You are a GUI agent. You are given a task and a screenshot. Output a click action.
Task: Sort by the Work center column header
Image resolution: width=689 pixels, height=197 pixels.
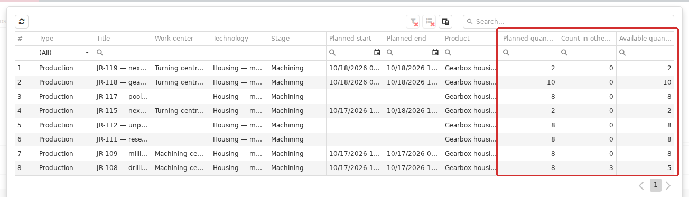coord(181,39)
